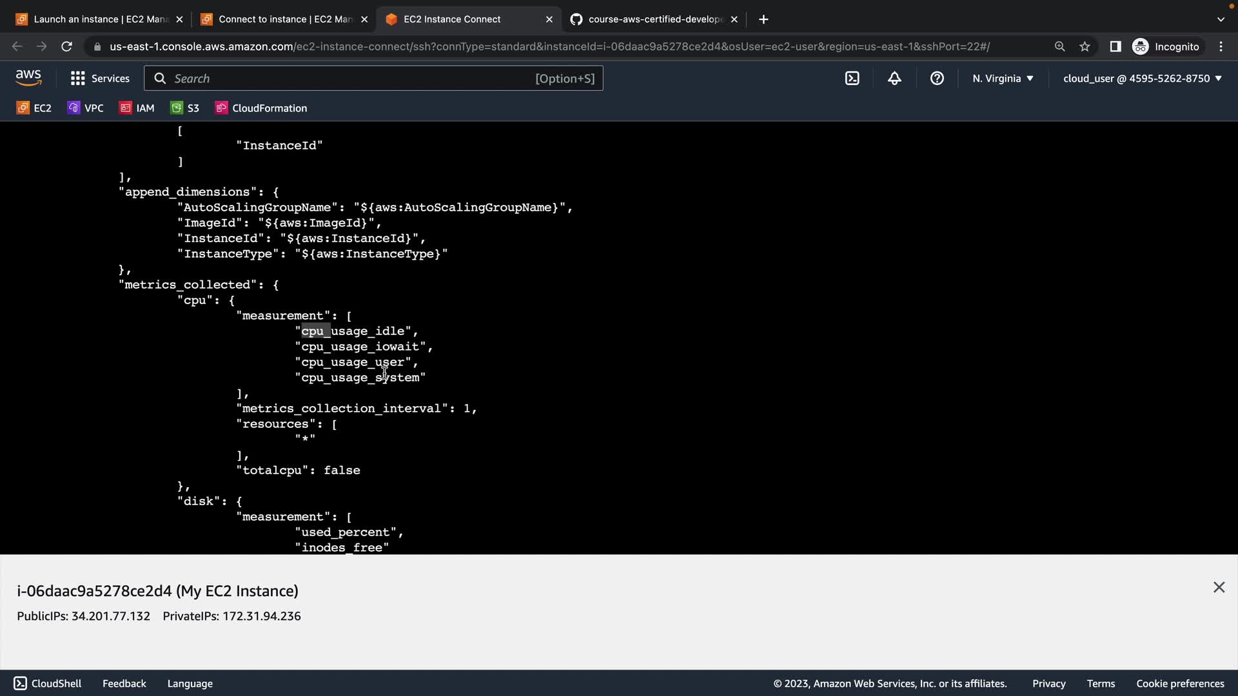Switch to Launch an instance tab
Screen dimensions: 1238x696
click(x=93, y=19)
